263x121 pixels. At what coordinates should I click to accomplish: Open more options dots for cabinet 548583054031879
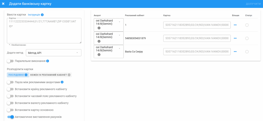point(235,38)
